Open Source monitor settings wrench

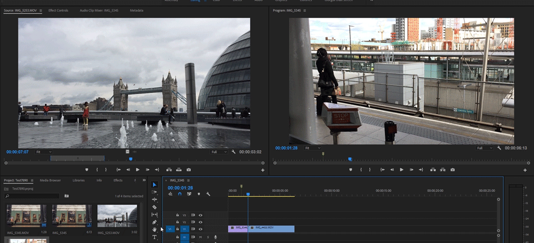234,152
